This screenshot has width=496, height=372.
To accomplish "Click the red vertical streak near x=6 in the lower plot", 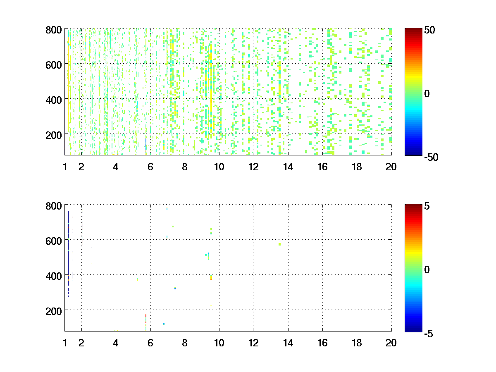I will [x=146, y=317].
